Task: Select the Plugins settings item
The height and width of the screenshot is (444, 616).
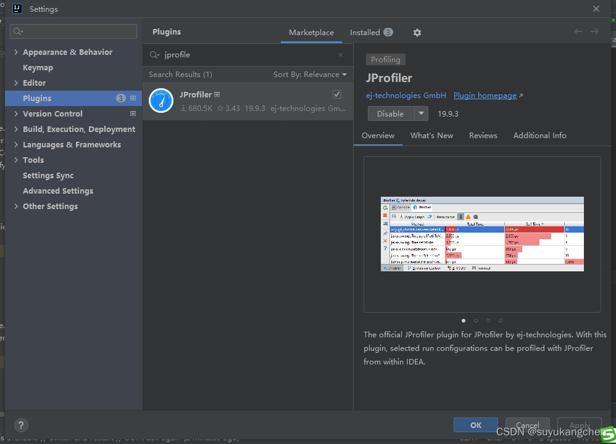Action: coord(73,98)
